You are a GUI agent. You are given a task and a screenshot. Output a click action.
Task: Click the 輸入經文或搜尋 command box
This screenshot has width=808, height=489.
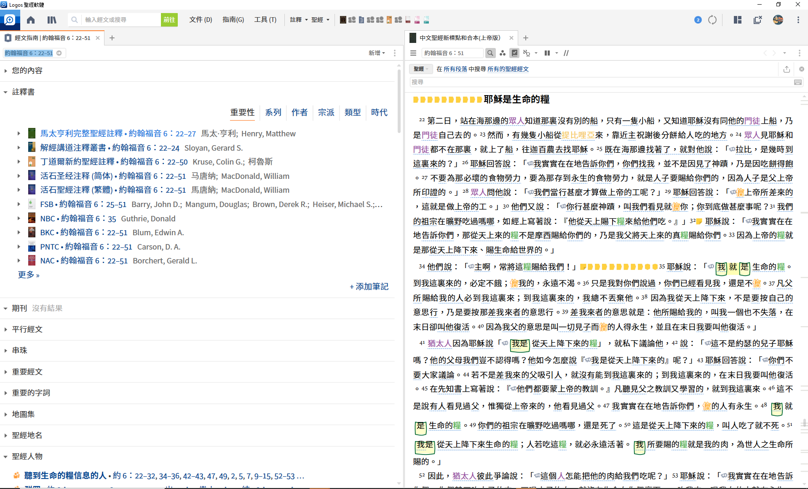[x=121, y=20]
